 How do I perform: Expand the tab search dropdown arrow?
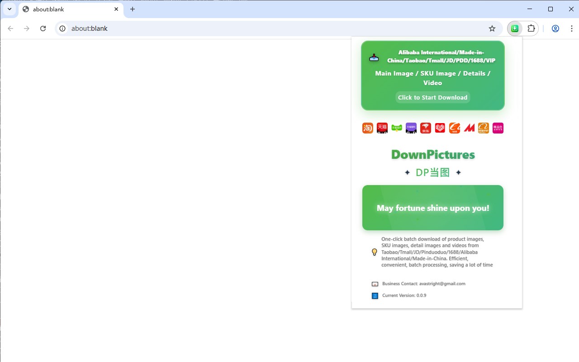pos(9,9)
